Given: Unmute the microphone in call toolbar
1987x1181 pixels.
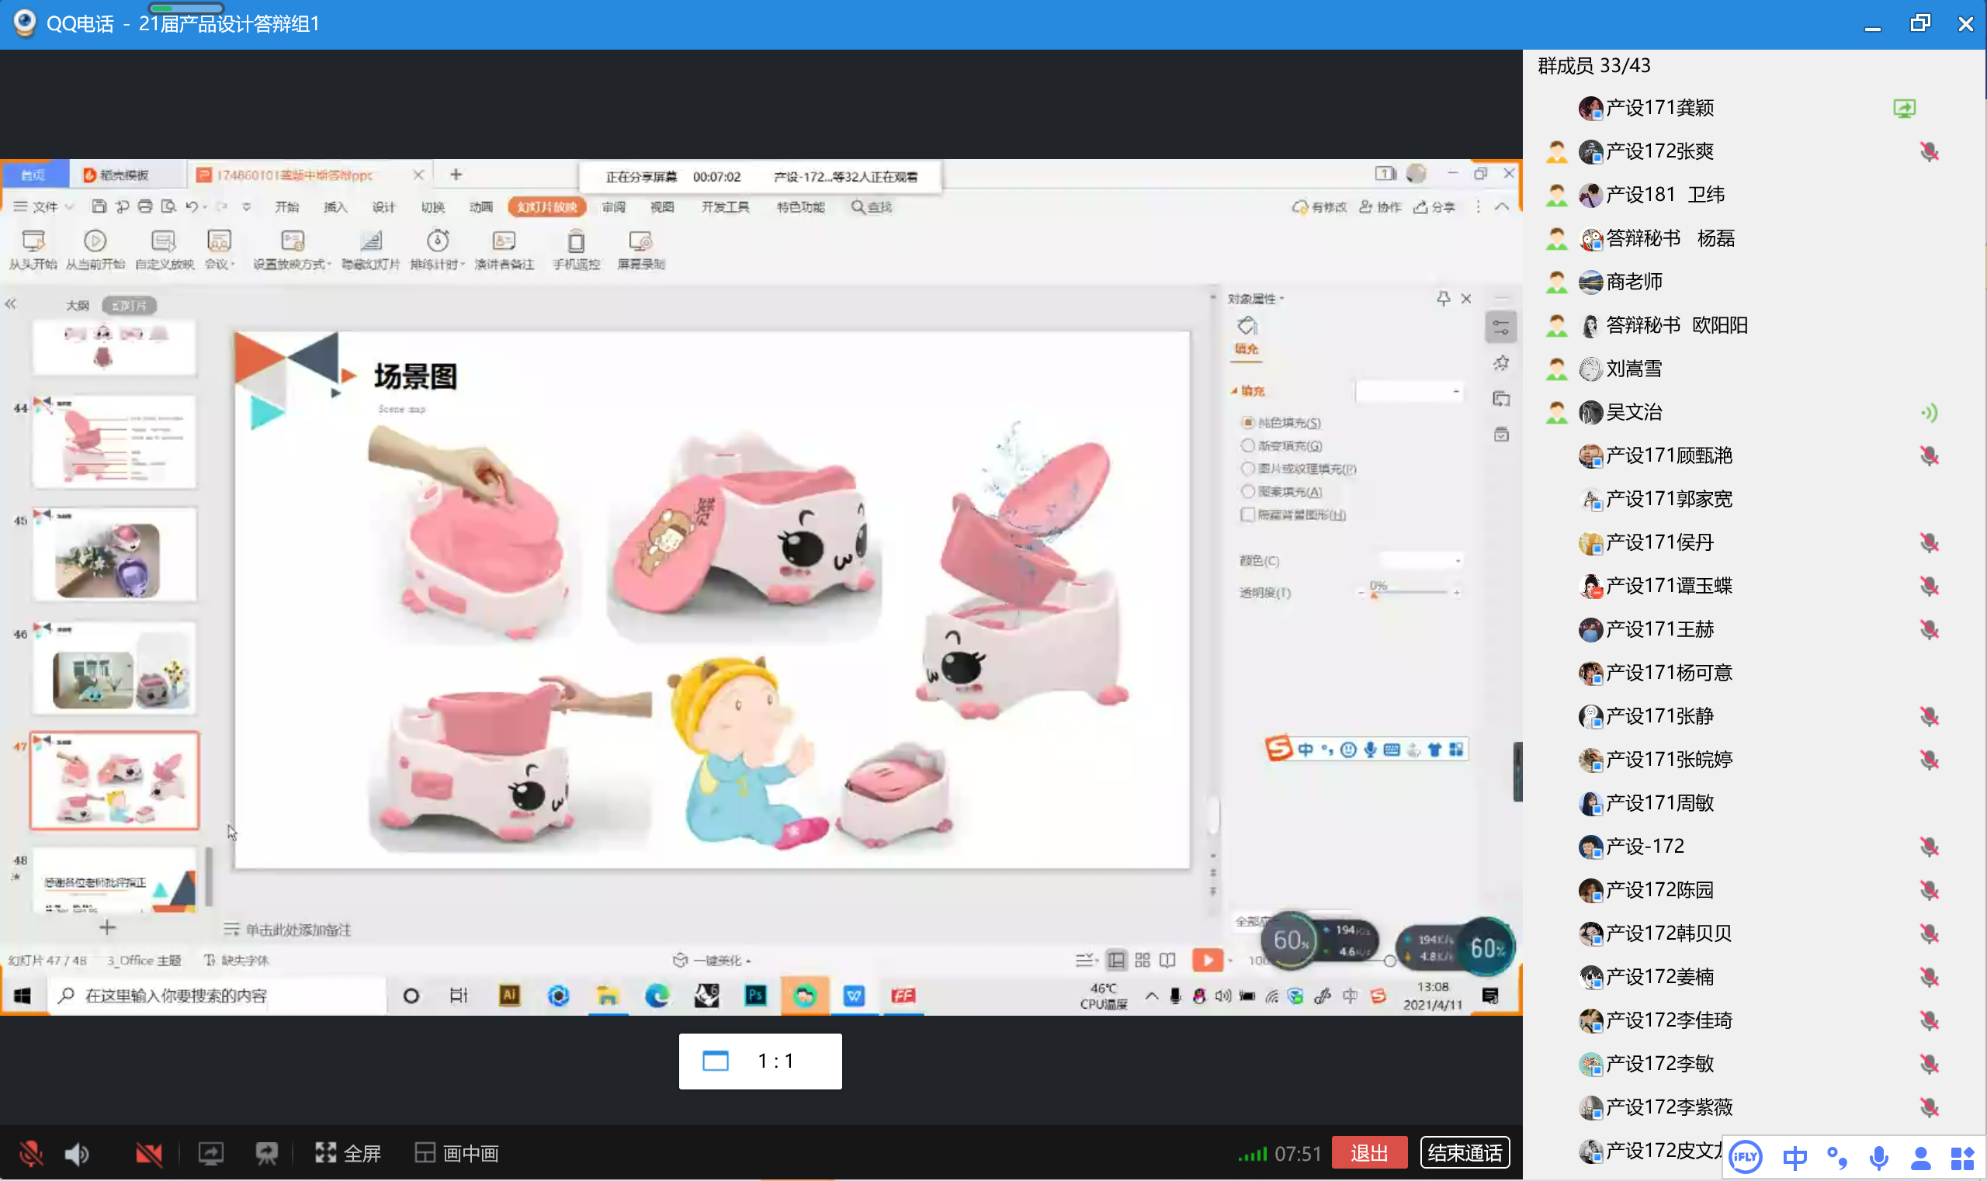Looking at the screenshot, I should (x=30, y=1153).
